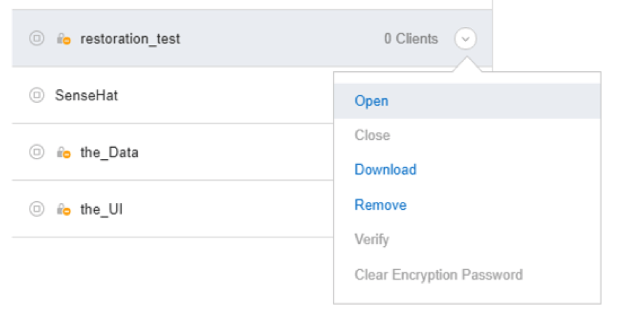Select Download from the dropdown menu

tap(385, 170)
